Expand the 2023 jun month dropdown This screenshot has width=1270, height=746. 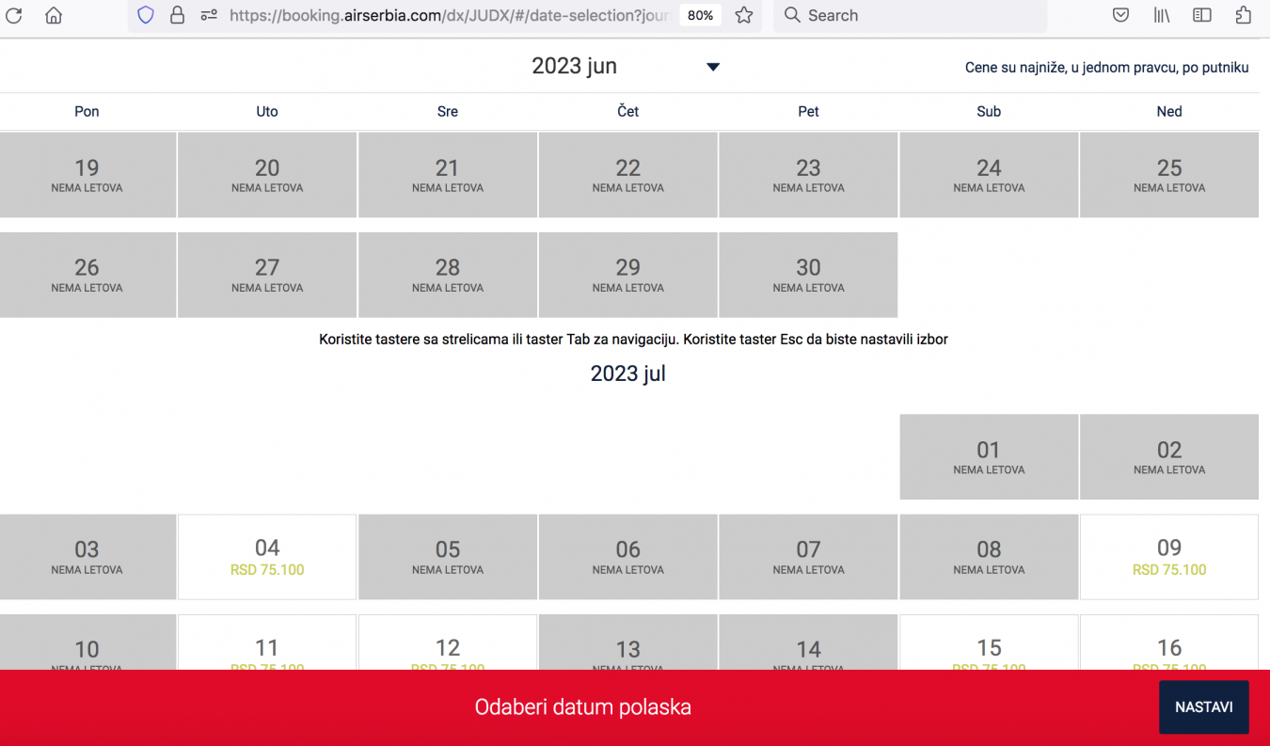click(712, 67)
